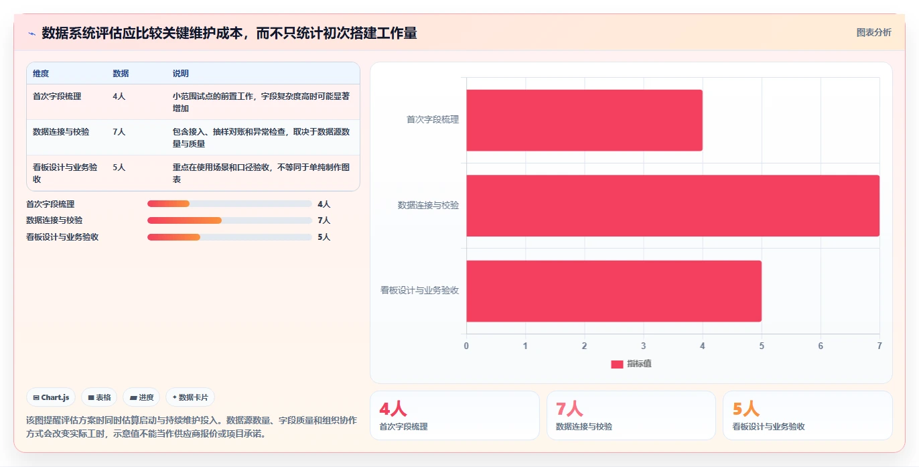
Task: Select the 表格 tag chip
Action: point(99,397)
